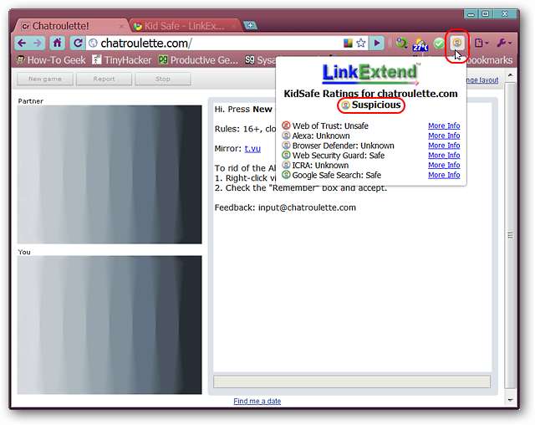The height and width of the screenshot is (425, 535).
Task: Open More Info for Browser Defender
Action: click(444, 146)
